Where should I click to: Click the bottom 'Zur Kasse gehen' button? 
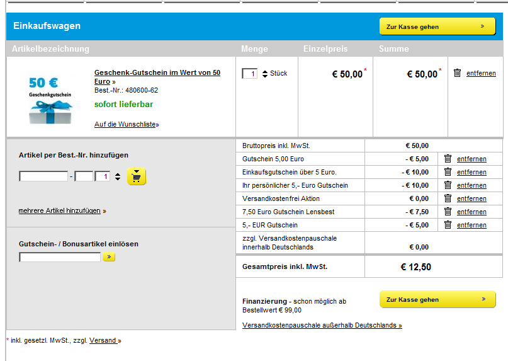tap(437, 299)
